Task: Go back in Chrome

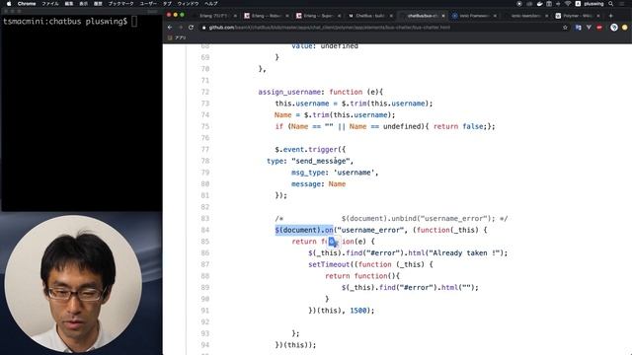Action: [x=170, y=28]
